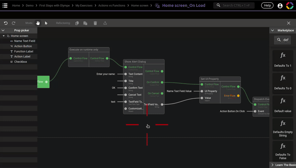Open the user account profile

280,6
